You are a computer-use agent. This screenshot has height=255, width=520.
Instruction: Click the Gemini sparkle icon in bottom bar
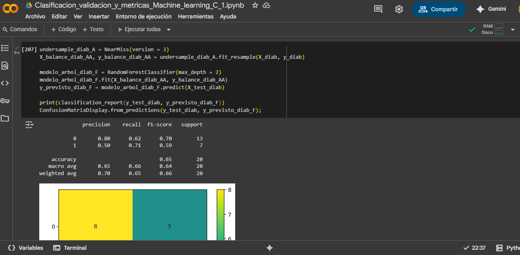270,248
